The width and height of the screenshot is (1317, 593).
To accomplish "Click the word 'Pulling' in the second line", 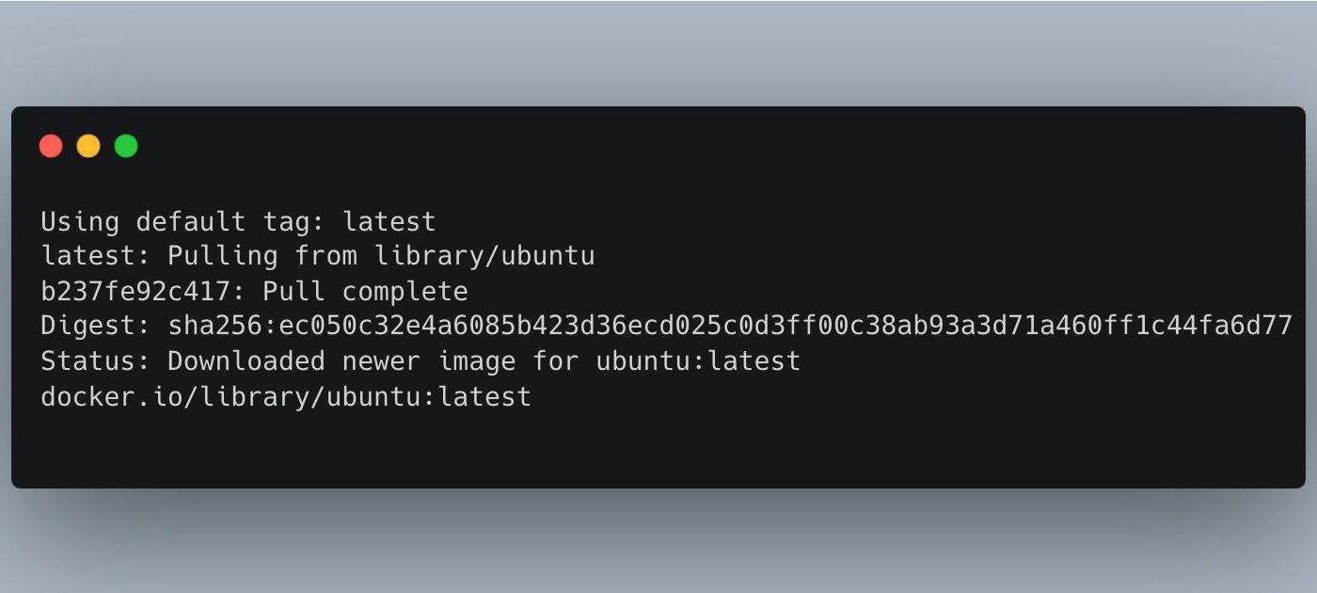I will point(223,257).
